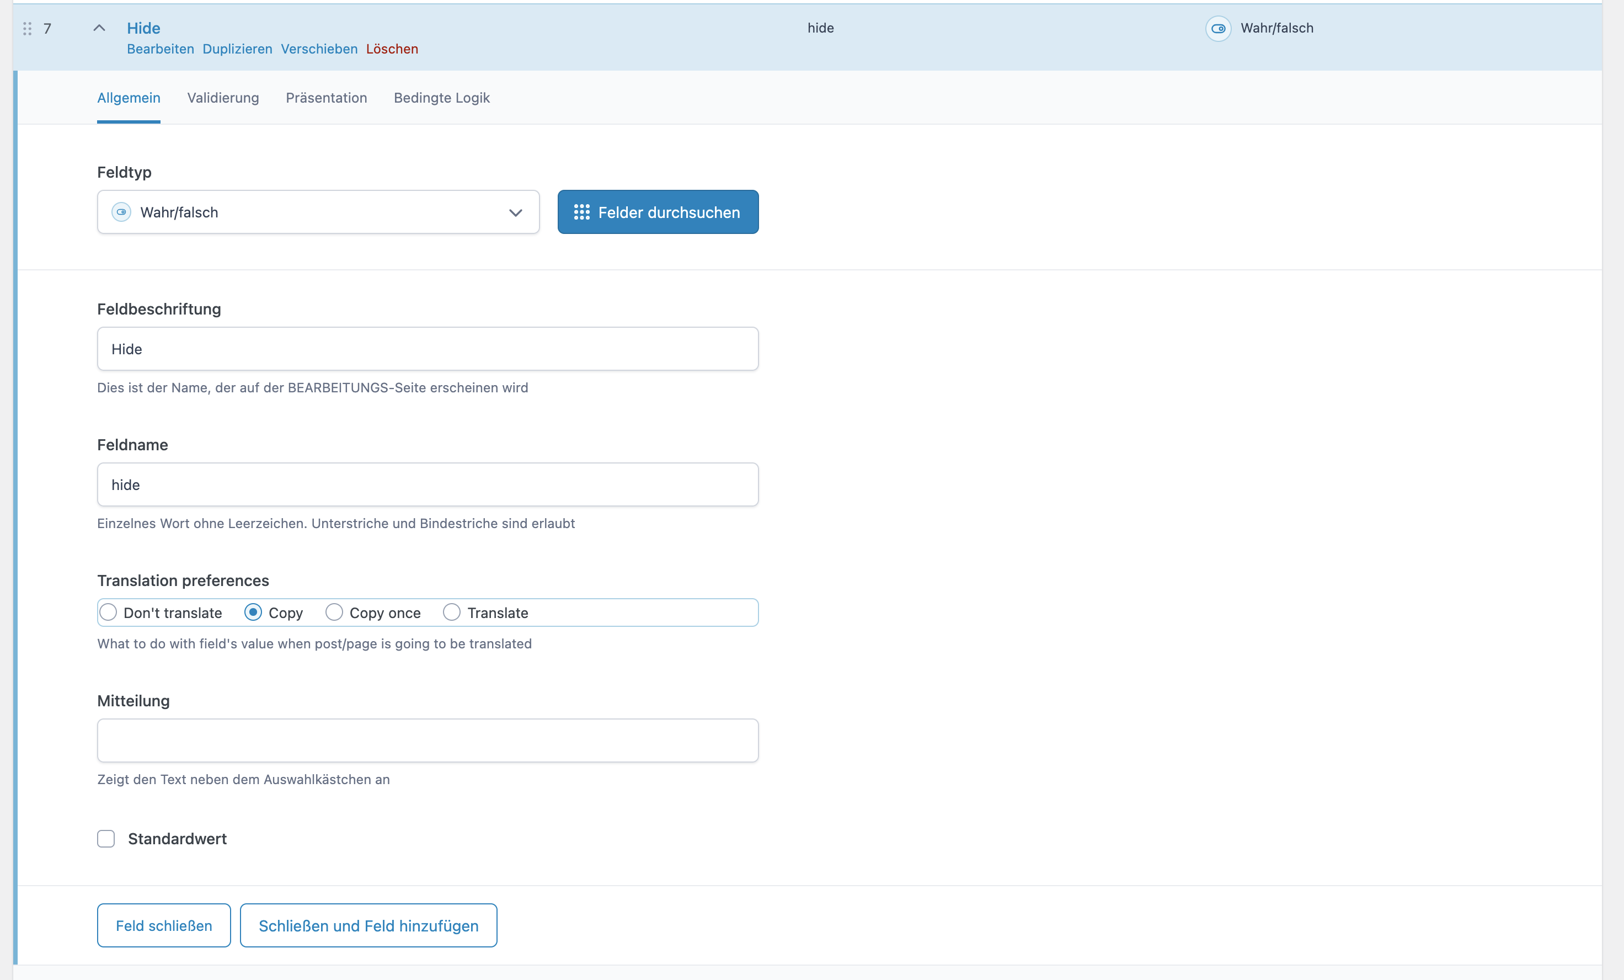Open the Präsentation tab

click(326, 98)
